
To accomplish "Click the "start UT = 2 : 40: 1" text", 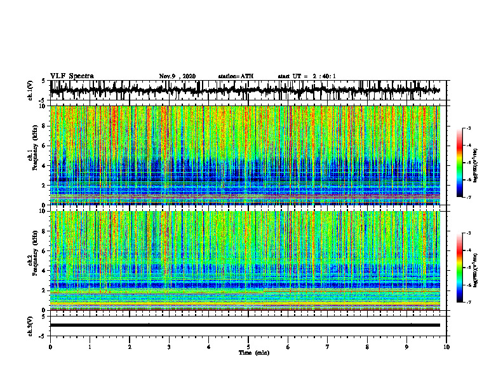I will click(x=307, y=76).
